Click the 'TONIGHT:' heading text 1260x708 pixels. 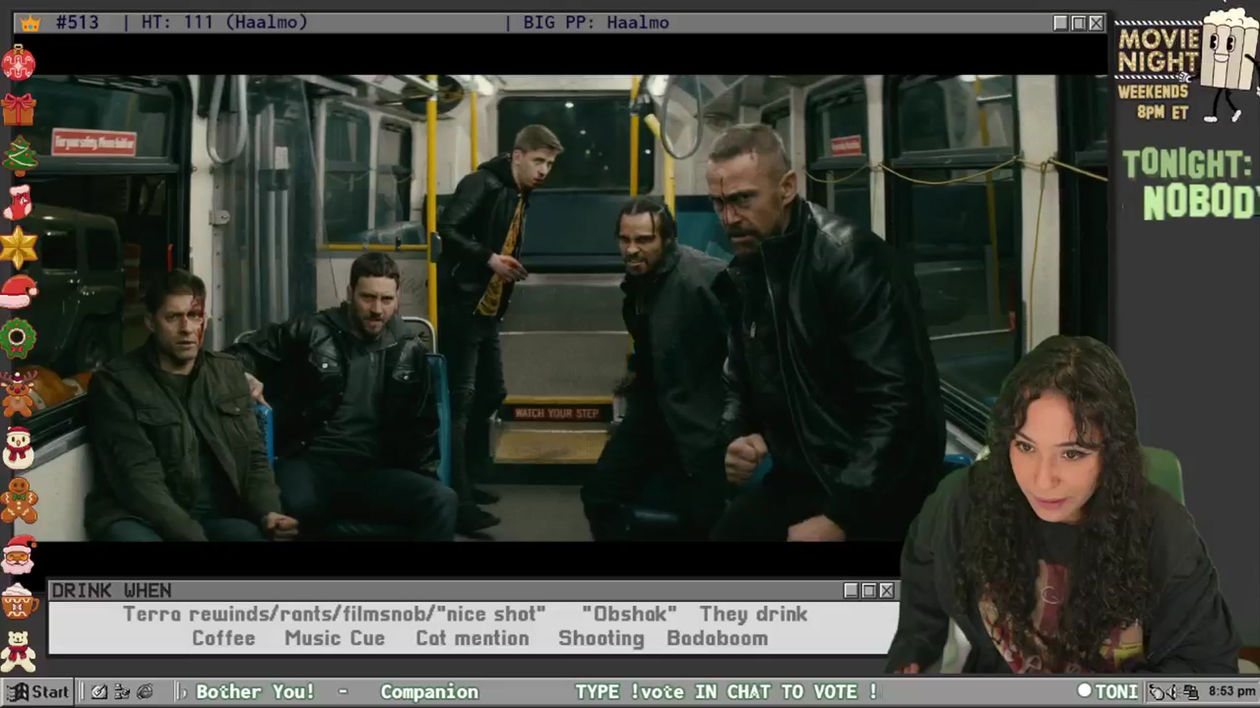pyautogui.click(x=1186, y=164)
